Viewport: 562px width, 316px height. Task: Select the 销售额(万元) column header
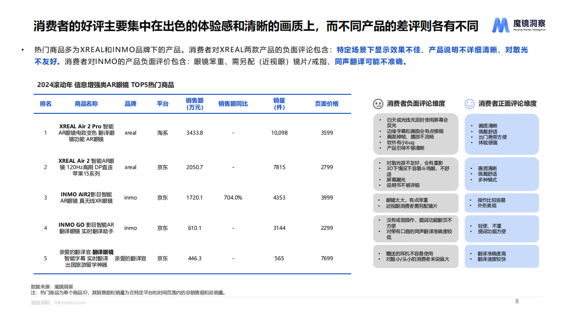pyautogui.click(x=194, y=104)
